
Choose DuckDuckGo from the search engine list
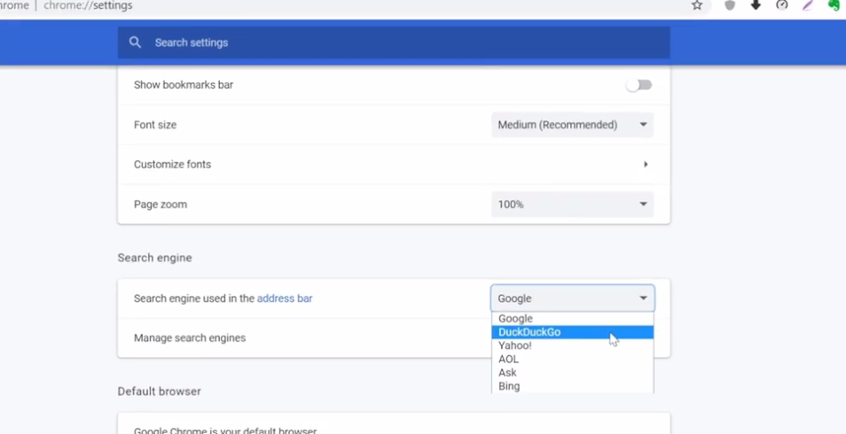[573, 332]
